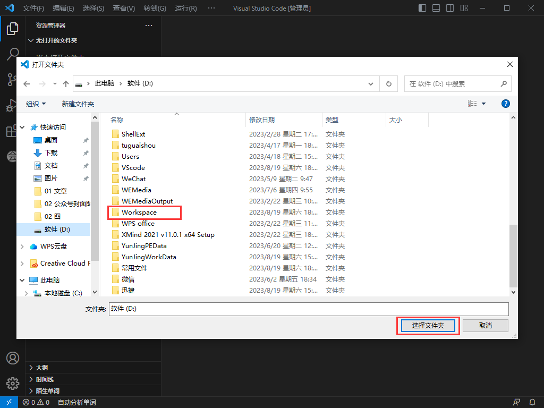Refresh the folder dialog address bar
The image size is (544, 408).
point(388,83)
